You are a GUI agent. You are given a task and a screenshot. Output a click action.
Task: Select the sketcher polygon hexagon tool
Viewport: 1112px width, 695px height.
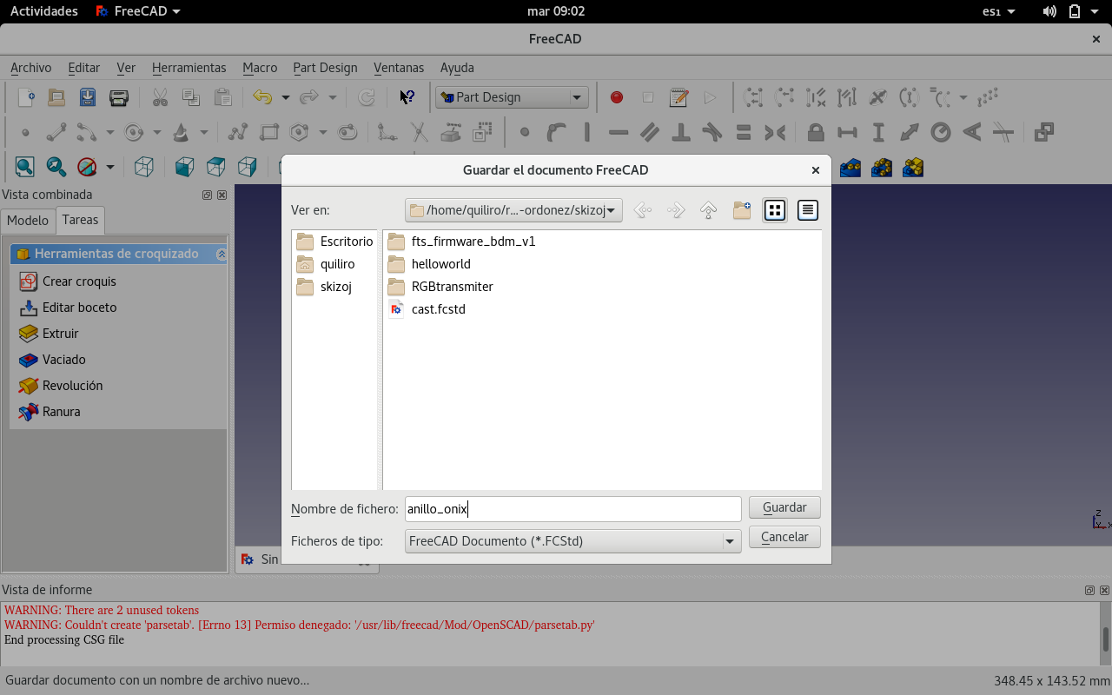click(x=300, y=133)
